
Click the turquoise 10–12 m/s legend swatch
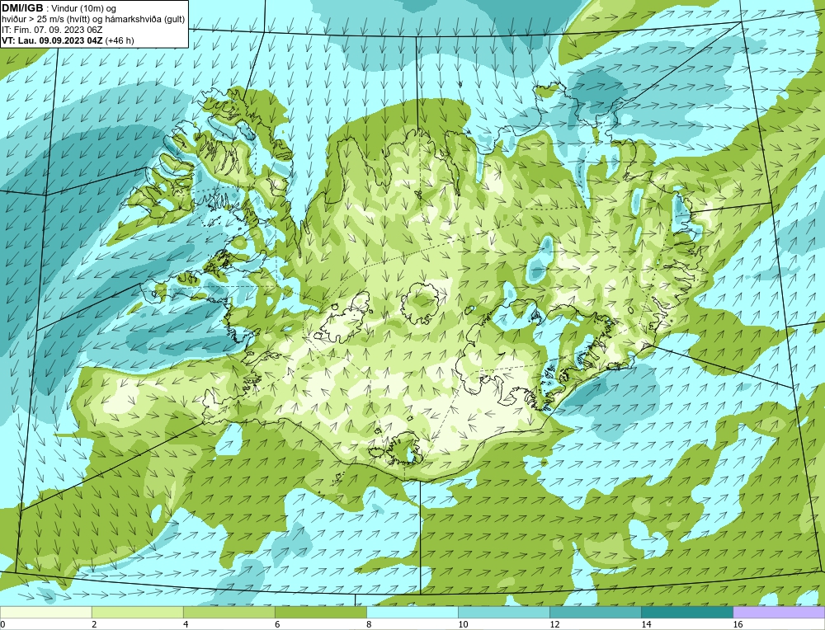point(503,613)
